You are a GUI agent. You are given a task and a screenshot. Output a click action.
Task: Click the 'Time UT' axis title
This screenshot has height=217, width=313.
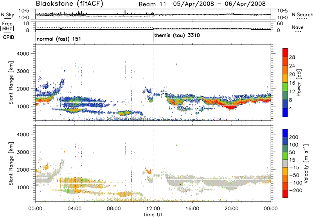click(153, 215)
